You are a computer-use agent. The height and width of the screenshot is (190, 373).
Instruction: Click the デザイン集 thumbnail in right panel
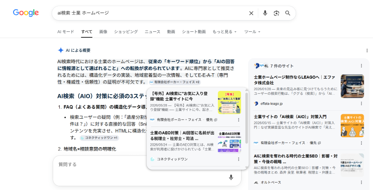point(352,165)
